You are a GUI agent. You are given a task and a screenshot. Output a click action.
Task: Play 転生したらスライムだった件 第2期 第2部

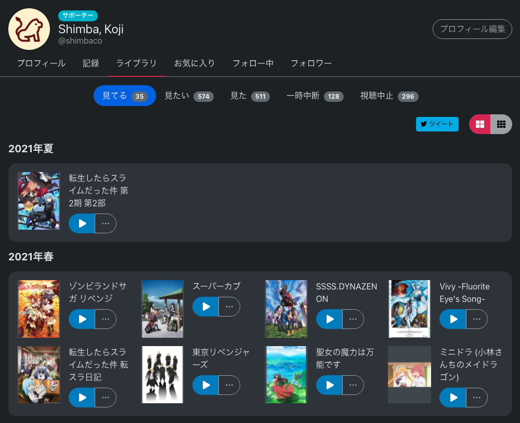coord(81,223)
